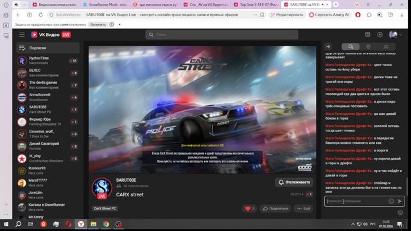
Task: Switch РУС keyboard language indicator
Action: pos(373,224)
